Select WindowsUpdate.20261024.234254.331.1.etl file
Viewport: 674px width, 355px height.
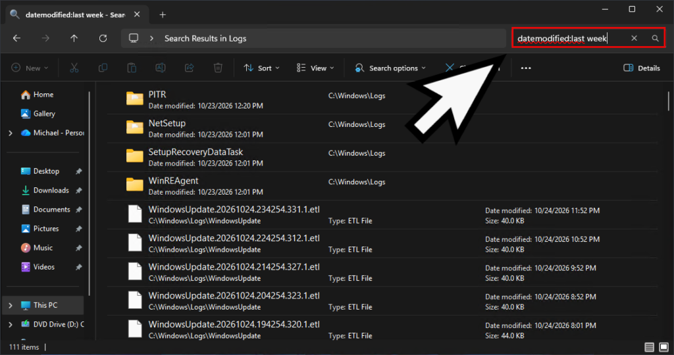coord(382,214)
